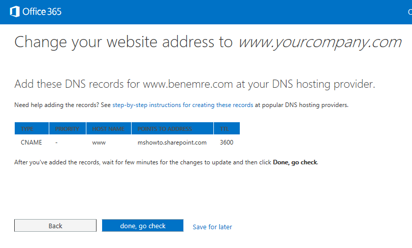
Task: Click the Office 365 logo icon
Action: pyautogui.click(x=15, y=12)
